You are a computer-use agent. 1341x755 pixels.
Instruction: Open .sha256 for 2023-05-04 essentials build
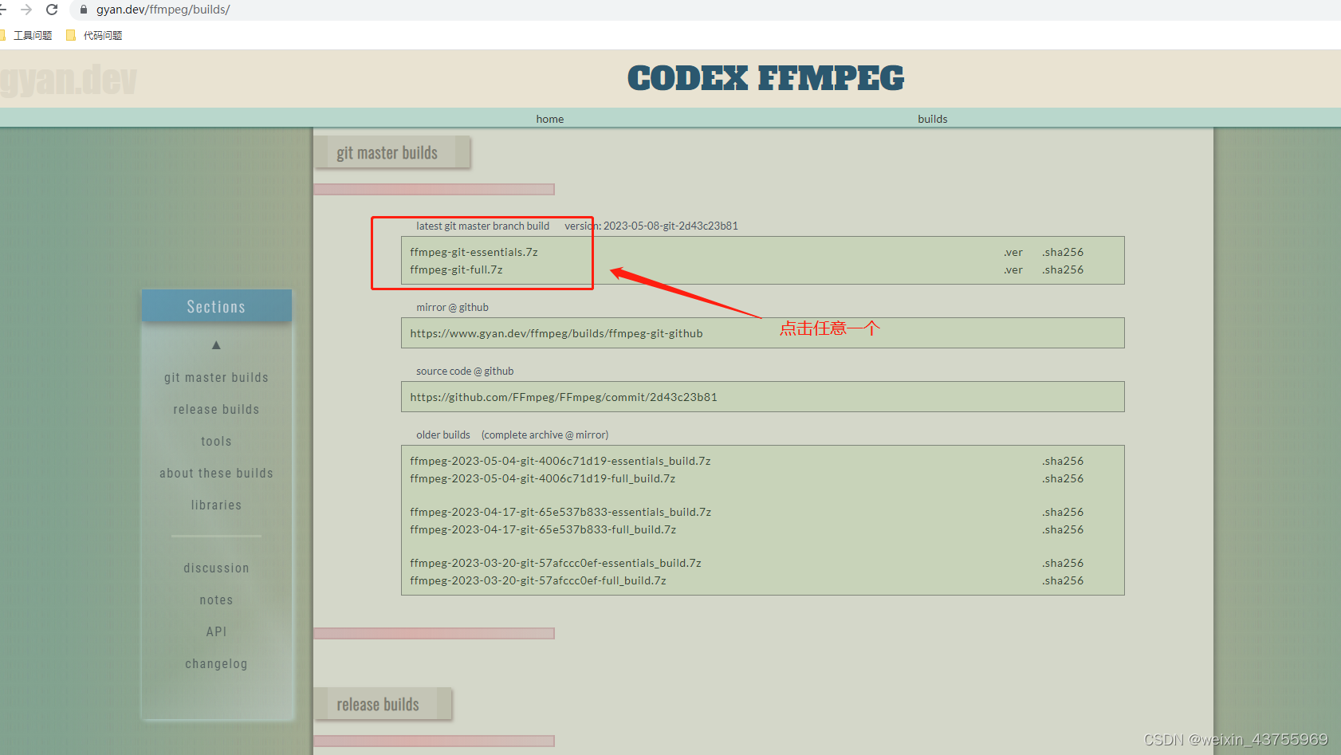pyautogui.click(x=1063, y=461)
